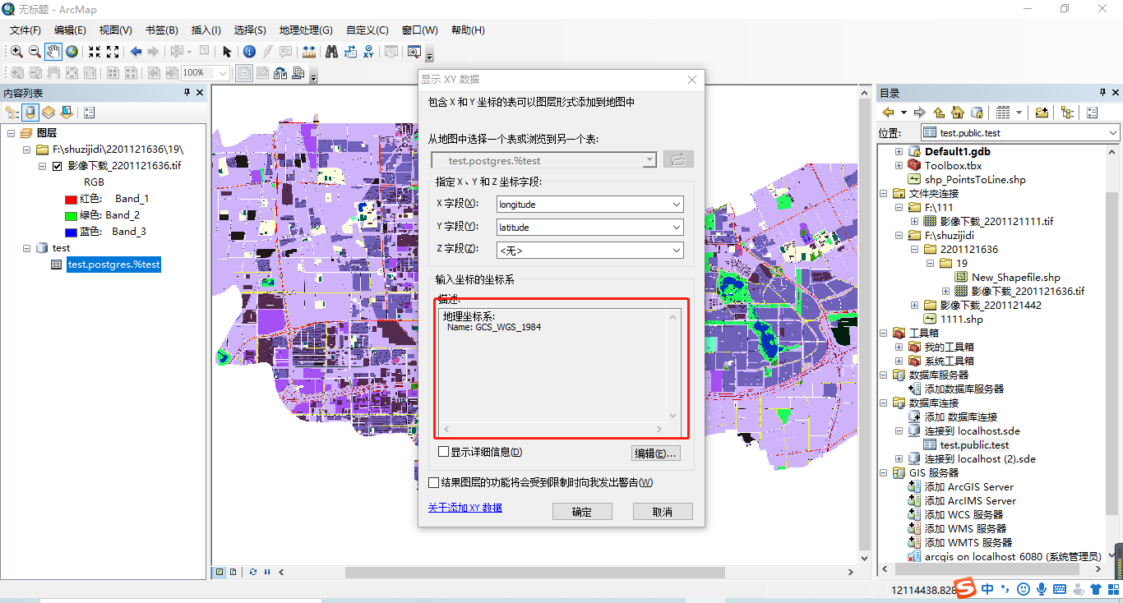Open the Find tool binoculars icon
The width and height of the screenshot is (1123, 603).
332,51
